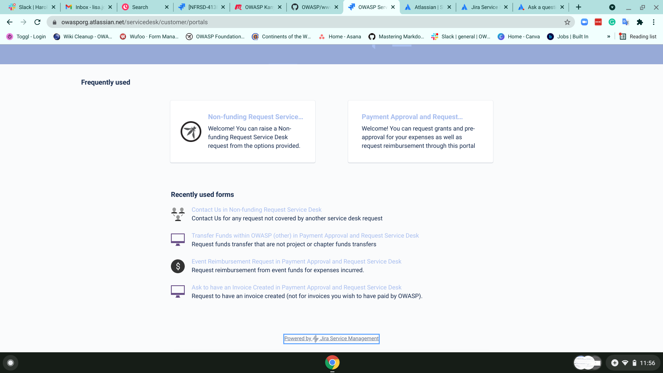Click the people icon next to Contact Us
663x373 pixels.
pos(178,214)
